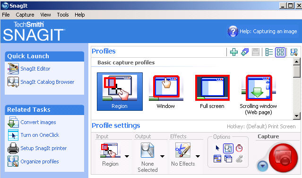
Task: Toggle preview window option in Options
Action: coord(228,148)
